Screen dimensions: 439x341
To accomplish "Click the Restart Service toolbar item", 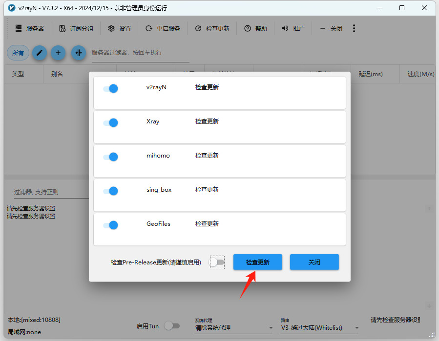I will [163, 29].
